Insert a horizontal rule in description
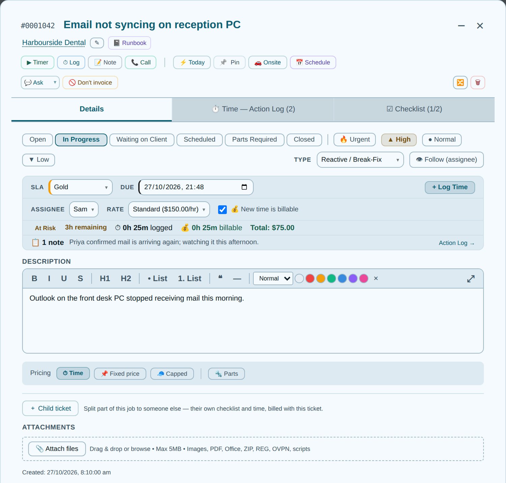This screenshot has width=506, height=483. point(237,279)
